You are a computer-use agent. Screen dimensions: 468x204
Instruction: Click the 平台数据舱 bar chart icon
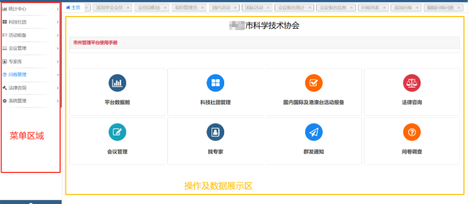point(118,83)
